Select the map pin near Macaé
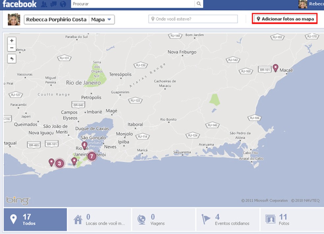324x234 pixels. (276, 68)
